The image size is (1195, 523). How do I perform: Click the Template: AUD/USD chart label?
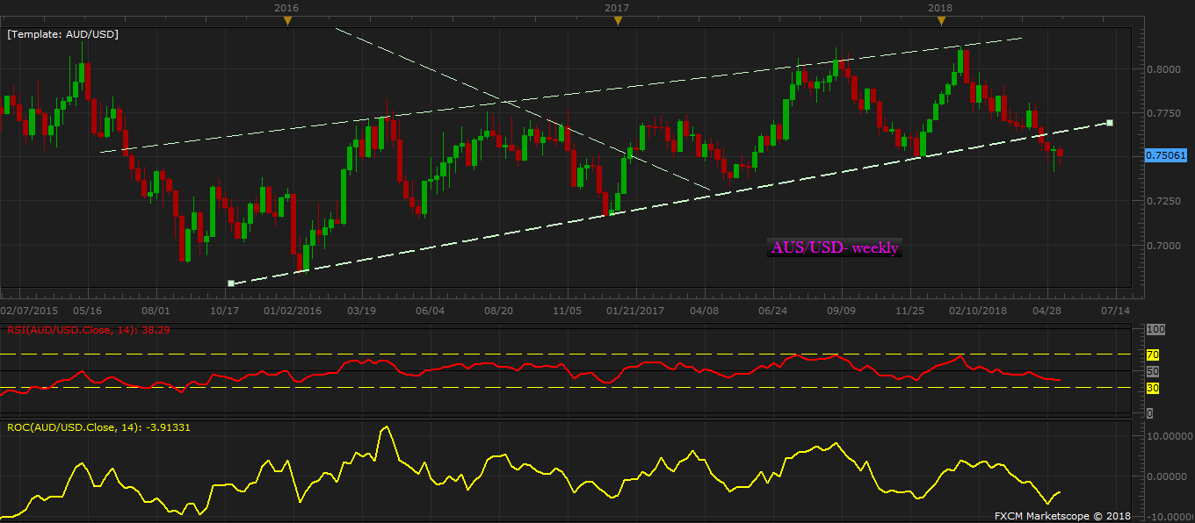tap(62, 34)
